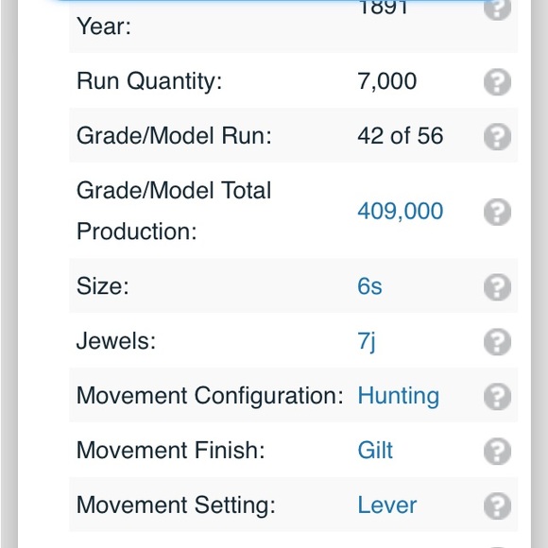Screen dimensions: 548x548
Task: Show help for Movement Setting
Action: pos(497,505)
